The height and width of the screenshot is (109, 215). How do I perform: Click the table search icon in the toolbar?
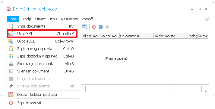pyautogui.click(x=85, y=27)
